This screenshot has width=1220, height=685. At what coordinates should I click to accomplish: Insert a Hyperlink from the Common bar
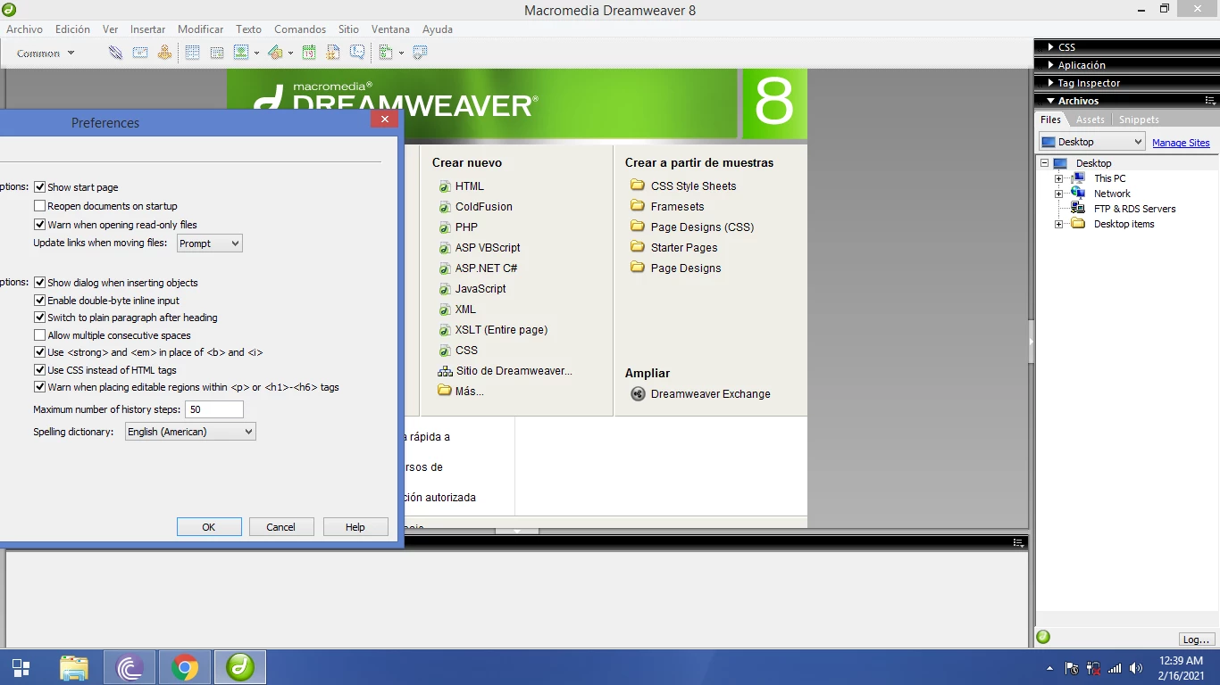tap(115, 53)
